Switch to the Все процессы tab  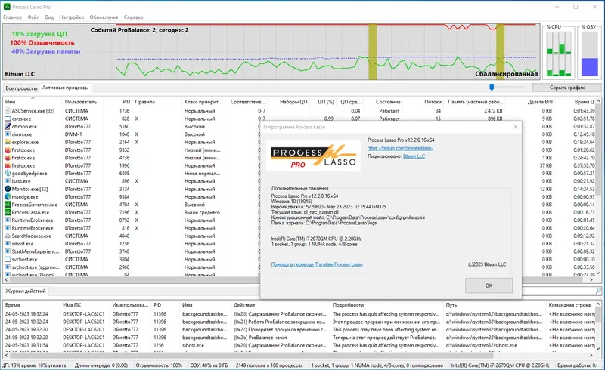pyautogui.click(x=22, y=88)
